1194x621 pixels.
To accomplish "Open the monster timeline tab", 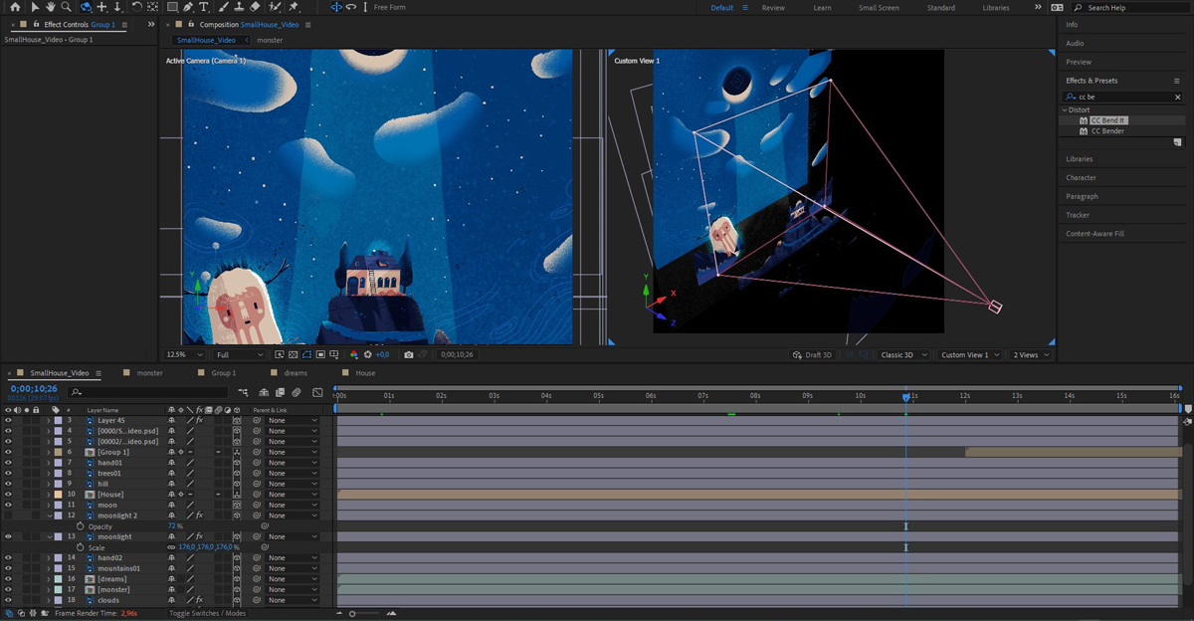I will (149, 373).
